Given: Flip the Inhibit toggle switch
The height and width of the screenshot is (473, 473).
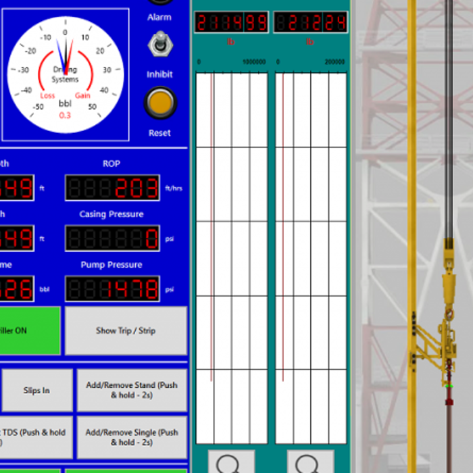Looking at the screenshot, I should coord(160,45).
